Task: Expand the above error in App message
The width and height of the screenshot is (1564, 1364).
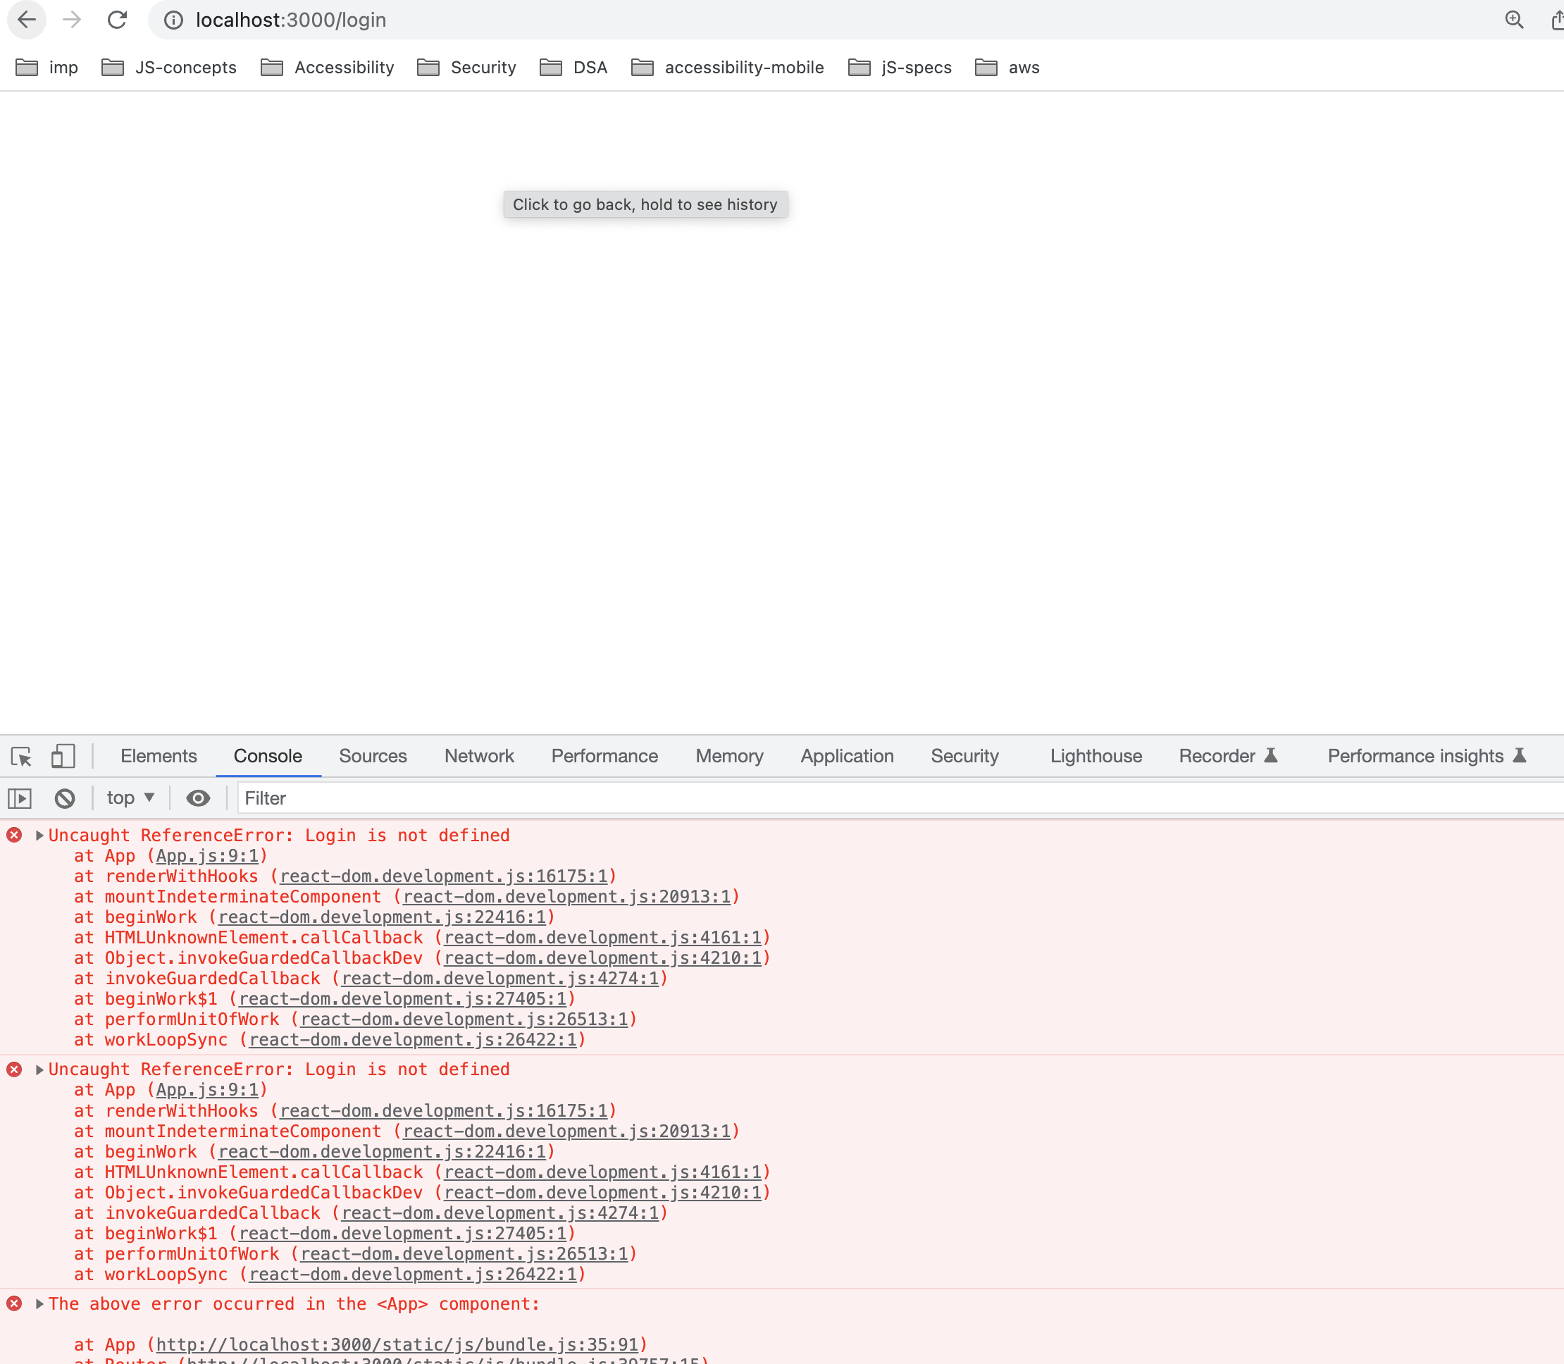Action: click(x=39, y=1304)
